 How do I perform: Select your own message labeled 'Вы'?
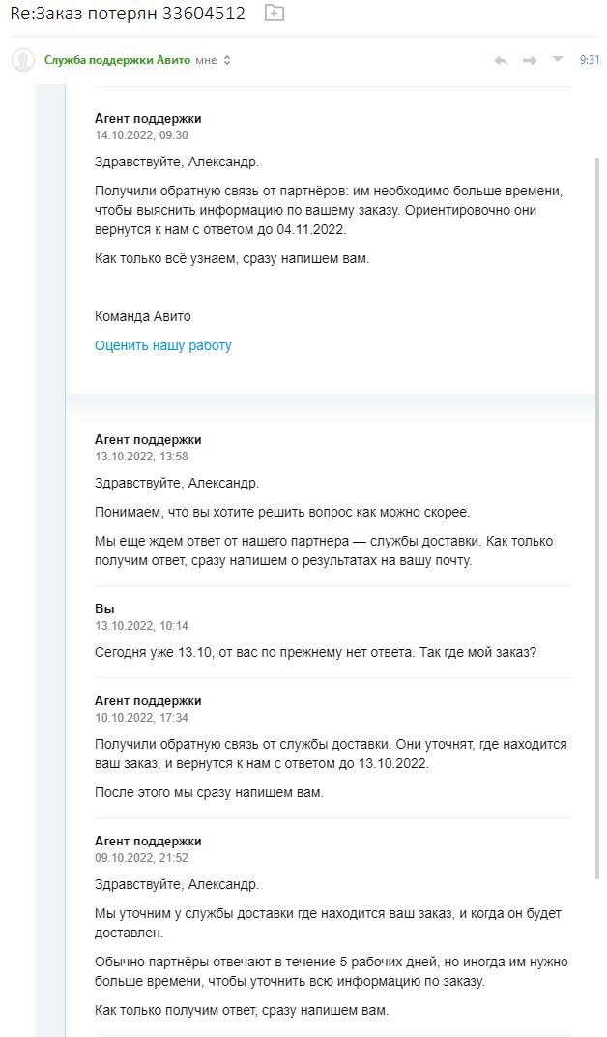102,611
